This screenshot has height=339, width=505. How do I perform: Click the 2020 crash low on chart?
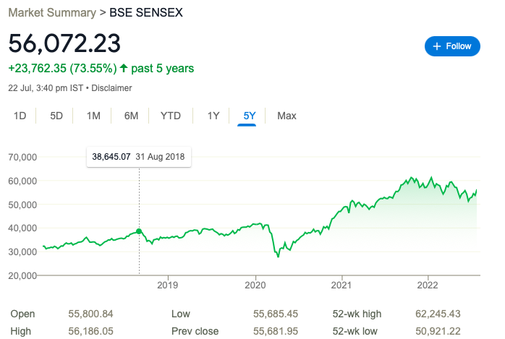pos(279,256)
